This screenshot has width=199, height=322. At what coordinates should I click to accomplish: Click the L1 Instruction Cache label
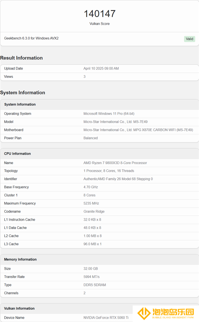[x=20, y=219]
